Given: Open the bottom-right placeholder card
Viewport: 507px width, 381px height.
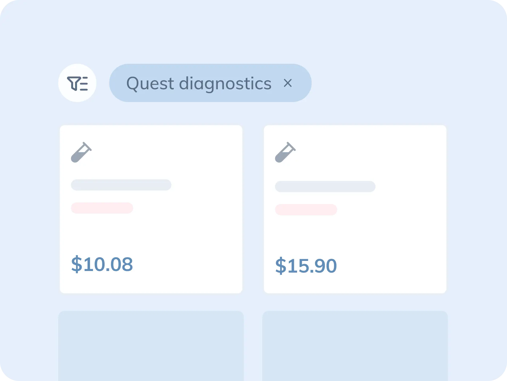Looking at the screenshot, I should tap(355, 345).
